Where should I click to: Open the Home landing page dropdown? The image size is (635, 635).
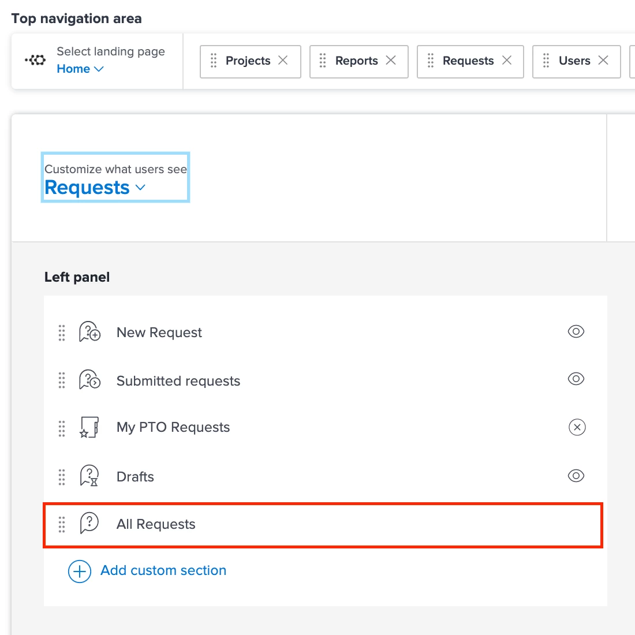click(x=80, y=69)
